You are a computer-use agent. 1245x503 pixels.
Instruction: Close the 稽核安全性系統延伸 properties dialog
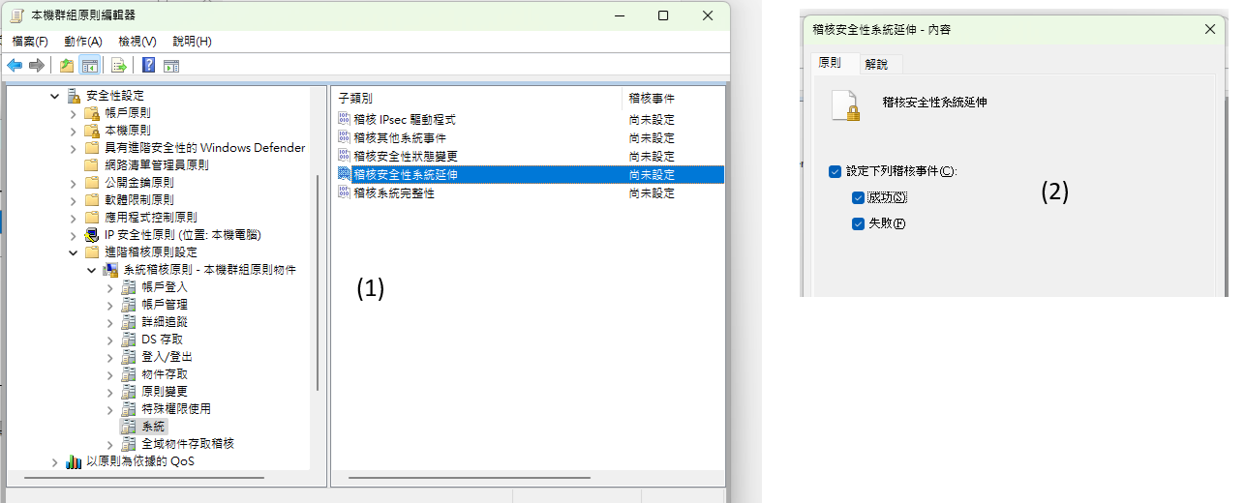point(1209,29)
